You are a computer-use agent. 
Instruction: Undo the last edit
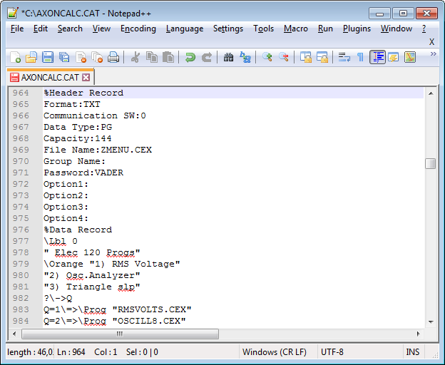[x=190, y=57]
